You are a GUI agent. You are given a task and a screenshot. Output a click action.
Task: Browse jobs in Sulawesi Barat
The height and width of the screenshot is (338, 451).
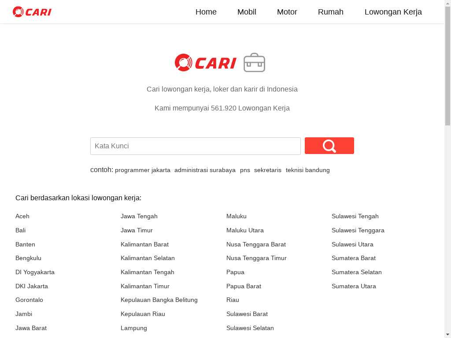pyautogui.click(x=247, y=314)
